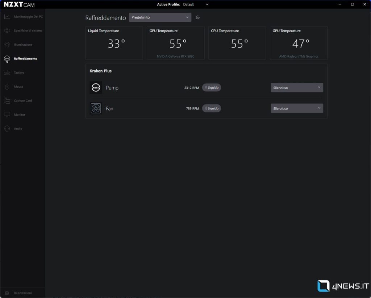Click the NZXT Pump icon
The image size is (371, 298).
pyautogui.click(x=96, y=88)
